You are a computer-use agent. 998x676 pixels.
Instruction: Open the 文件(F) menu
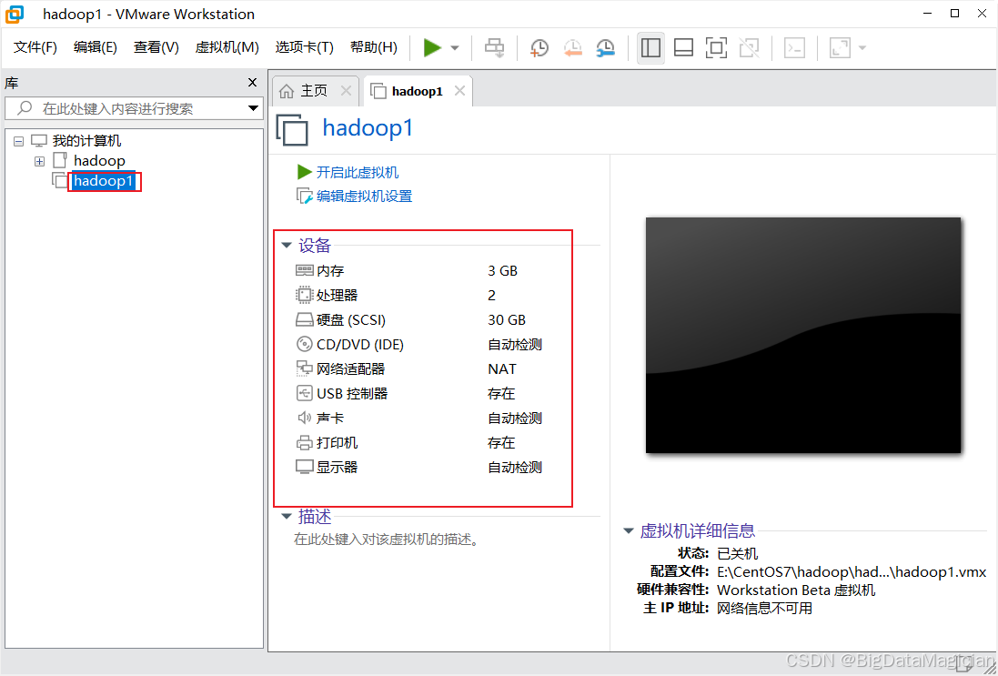(35, 47)
